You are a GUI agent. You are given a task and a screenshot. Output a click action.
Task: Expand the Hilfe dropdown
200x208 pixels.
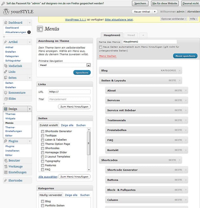tap(193, 19)
